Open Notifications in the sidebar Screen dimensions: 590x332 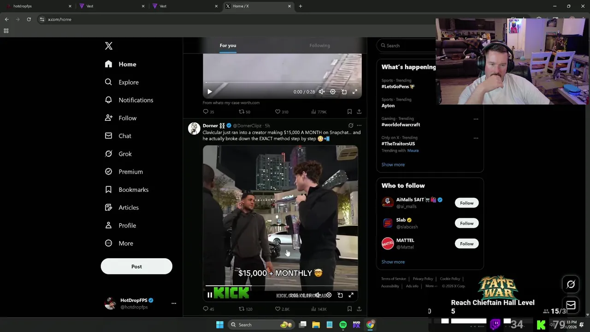click(x=129, y=100)
